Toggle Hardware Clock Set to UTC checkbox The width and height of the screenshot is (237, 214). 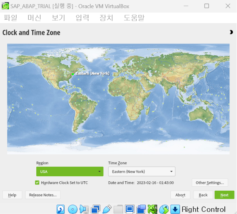tap(37, 183)
